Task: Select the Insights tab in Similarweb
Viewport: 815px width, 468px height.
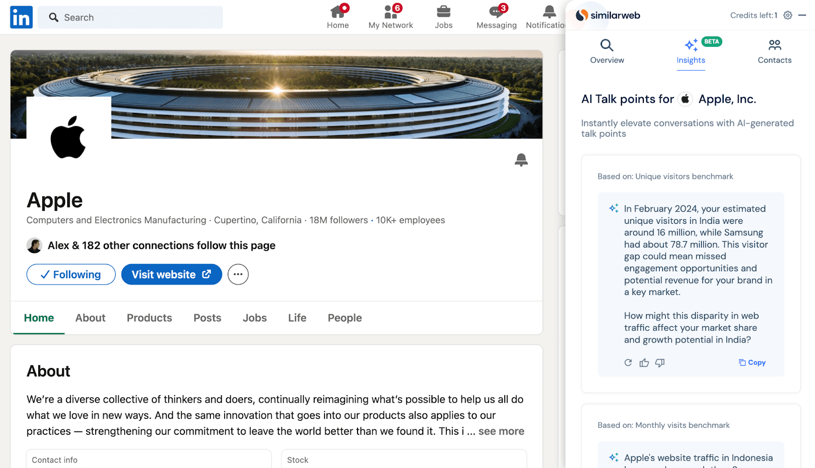Action: click(691, 53)
